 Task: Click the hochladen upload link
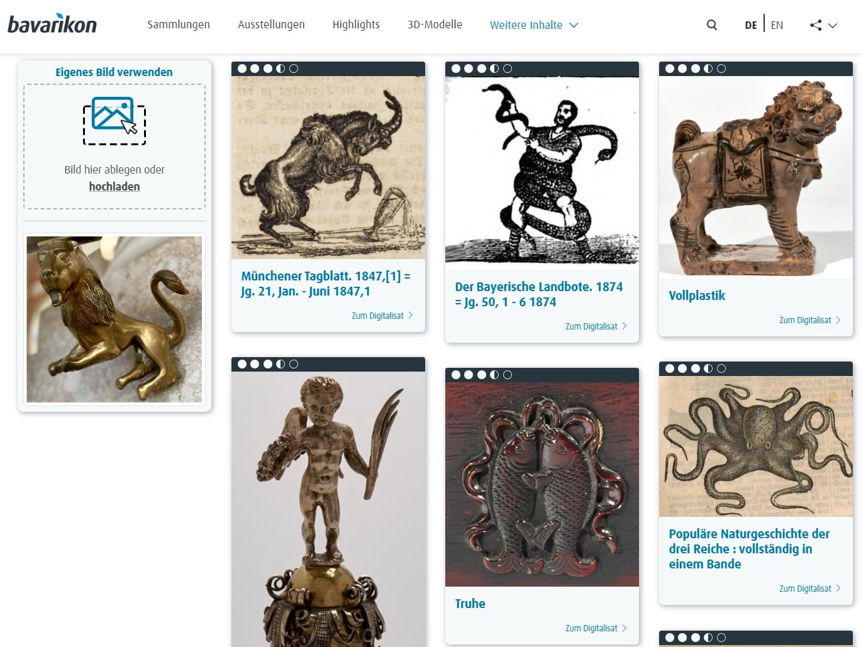114,187
